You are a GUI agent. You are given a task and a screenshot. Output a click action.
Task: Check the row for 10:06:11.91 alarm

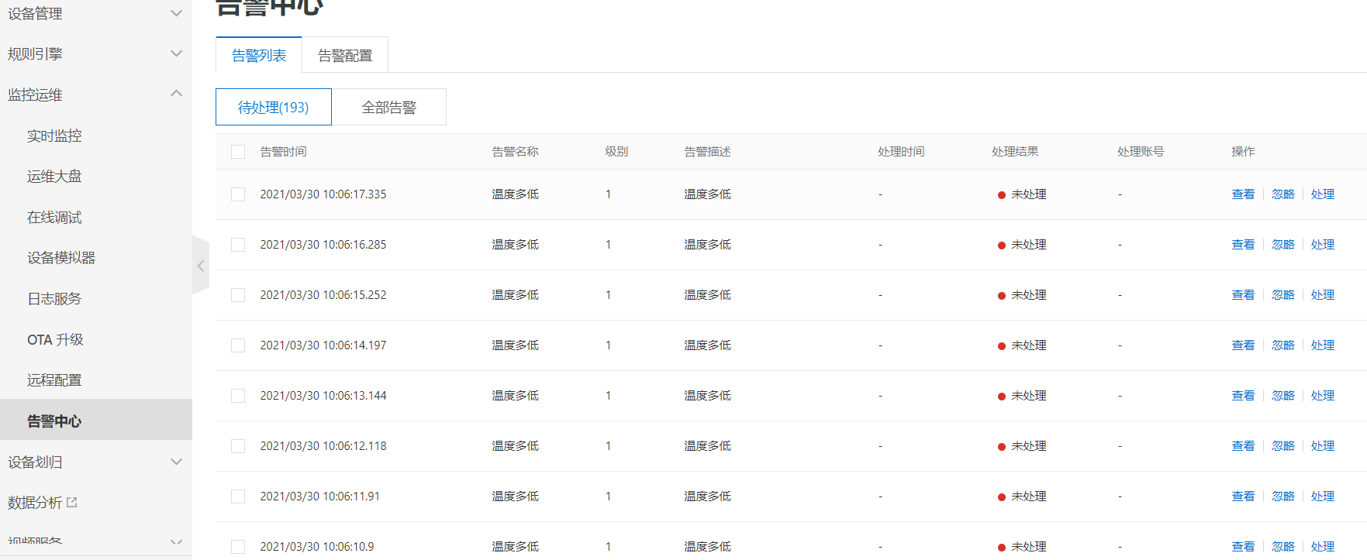click(x=238, y=496)
